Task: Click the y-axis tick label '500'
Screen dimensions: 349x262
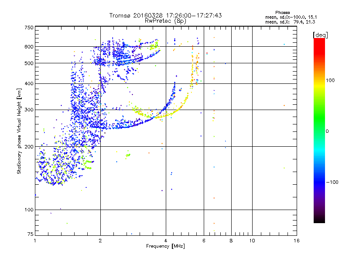Action: tap(29, 63)
